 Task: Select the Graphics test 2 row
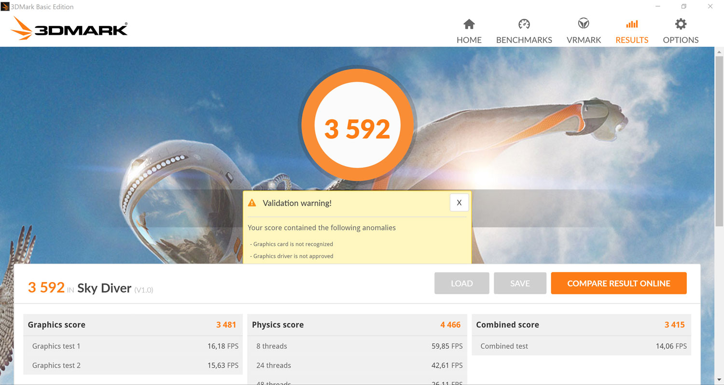[x=133, y=365]
